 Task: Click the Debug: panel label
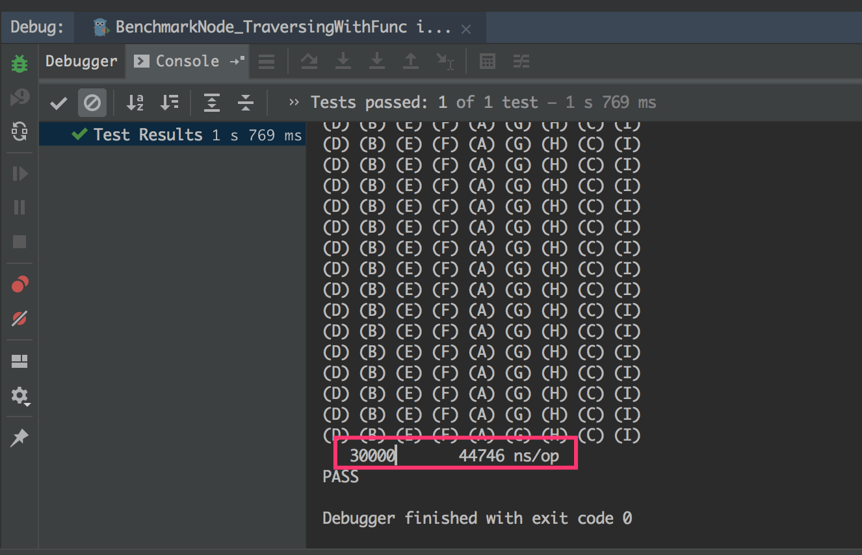tap(37, 27)
